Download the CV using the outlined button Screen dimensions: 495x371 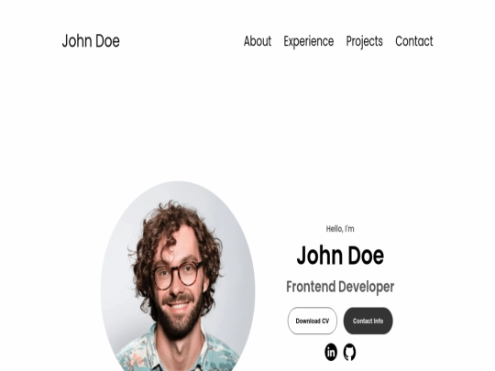[x=313, y=321]
